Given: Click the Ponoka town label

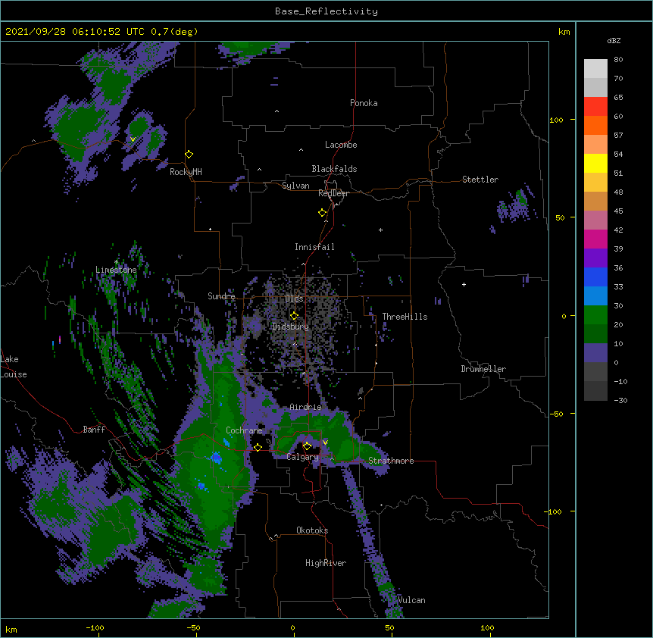Looking at the screenshot, I should coord(364,103).
